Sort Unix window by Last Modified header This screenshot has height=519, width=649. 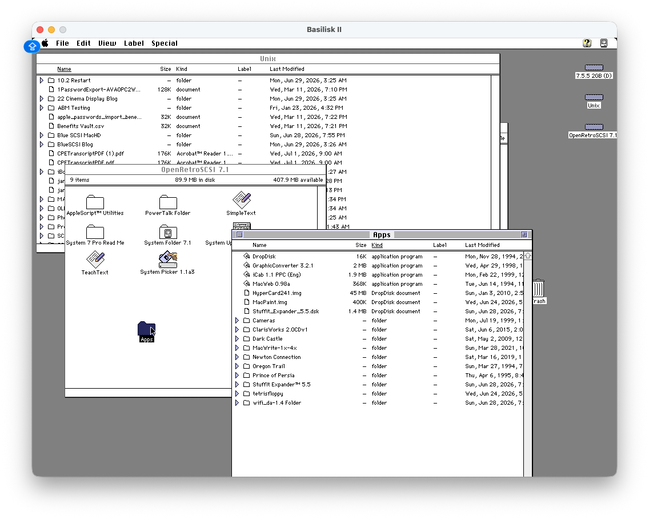click(287, 69)
